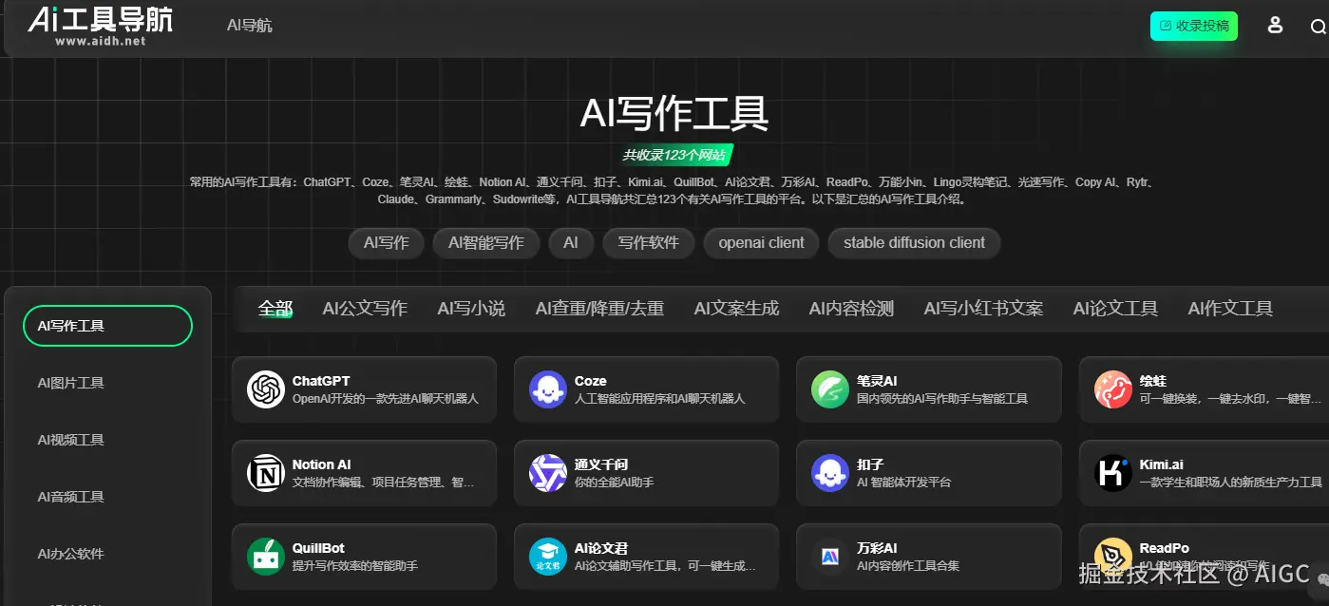Click the ReadPo yellow pen icon
This screenshot has width=1329, height=606.
[x=1112, y=557]
